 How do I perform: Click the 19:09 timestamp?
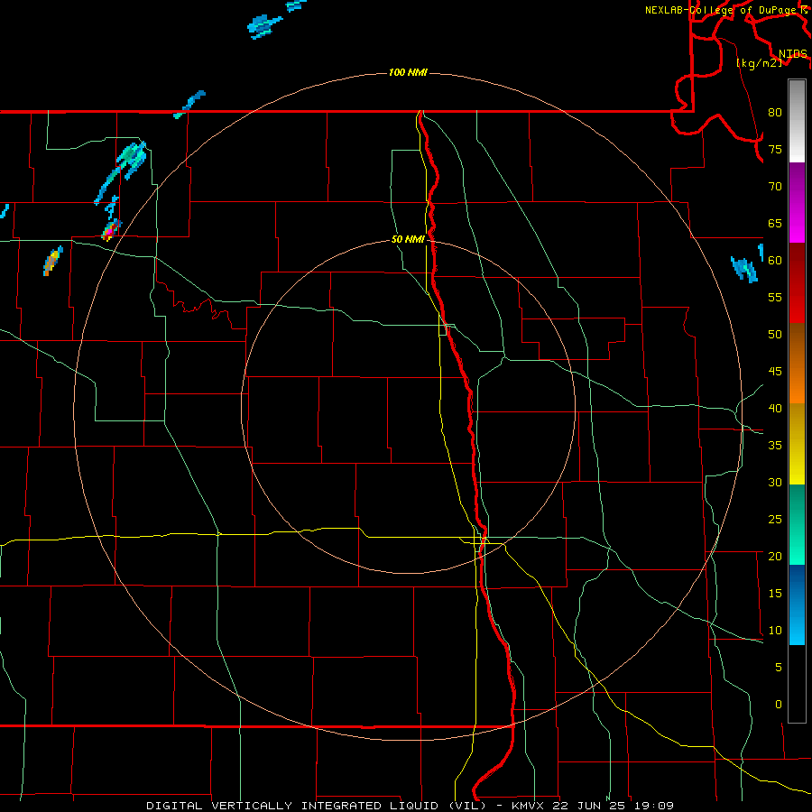point(653,806)
